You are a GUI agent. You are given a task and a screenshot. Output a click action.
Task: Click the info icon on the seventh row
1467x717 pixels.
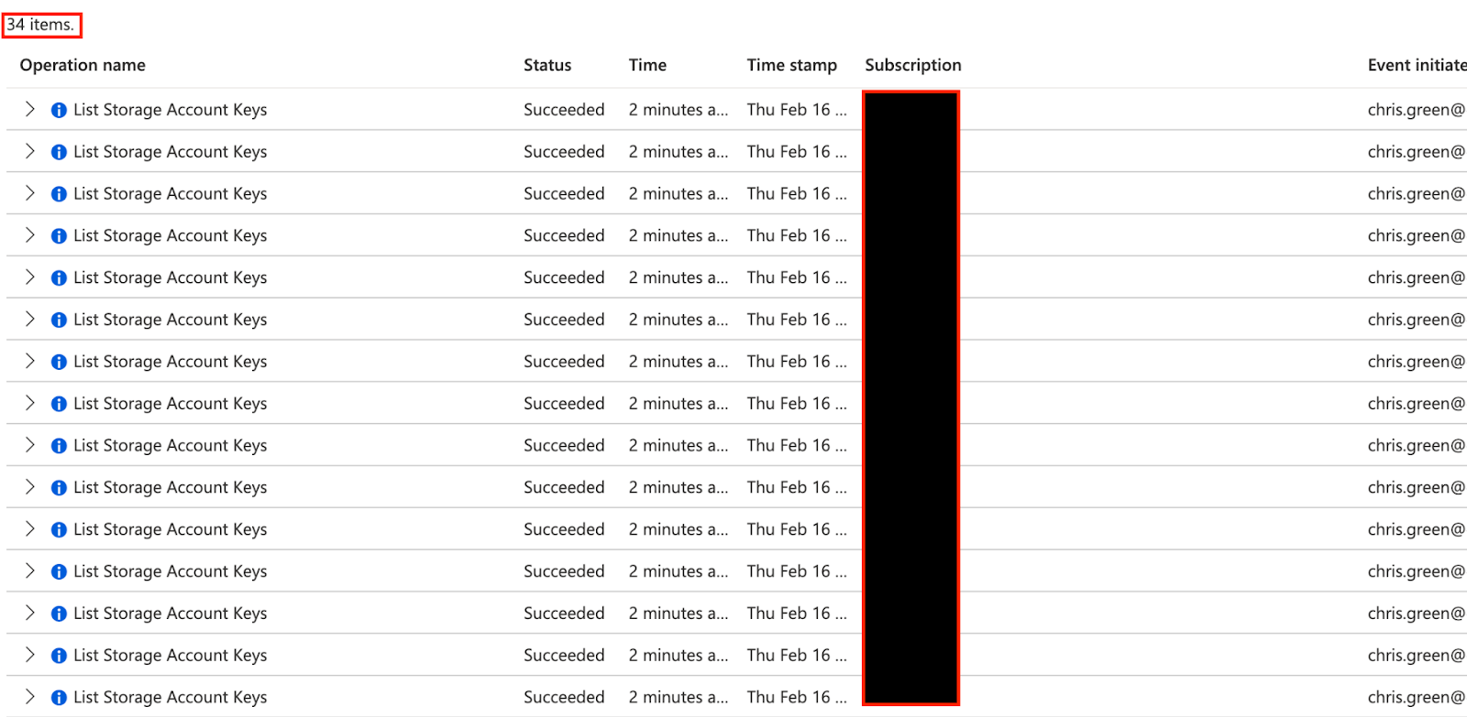pos(58,361)
